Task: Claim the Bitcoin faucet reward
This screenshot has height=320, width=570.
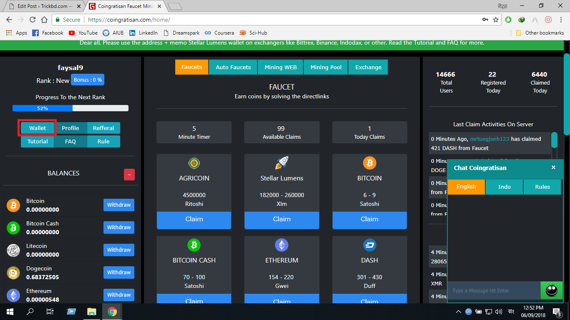Action: (x=369, y=219)
